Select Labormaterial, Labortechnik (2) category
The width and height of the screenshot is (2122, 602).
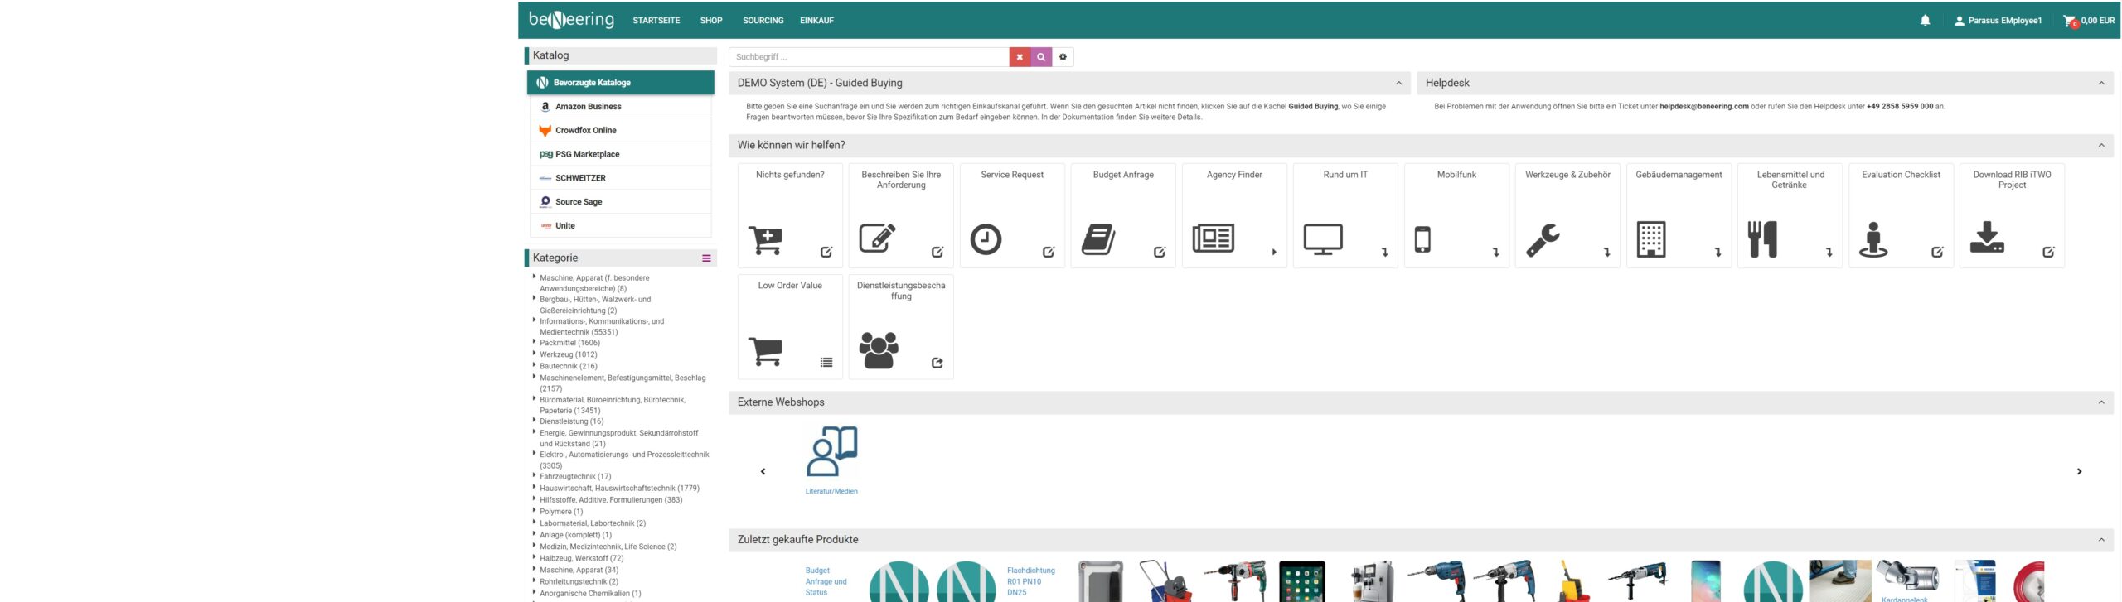pos(593,523)
